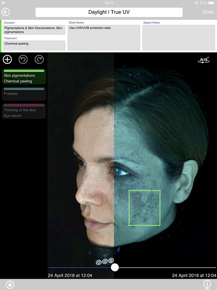
Task: Tap the AIS 3D rotation logo
Action: [x=204, y=60]
